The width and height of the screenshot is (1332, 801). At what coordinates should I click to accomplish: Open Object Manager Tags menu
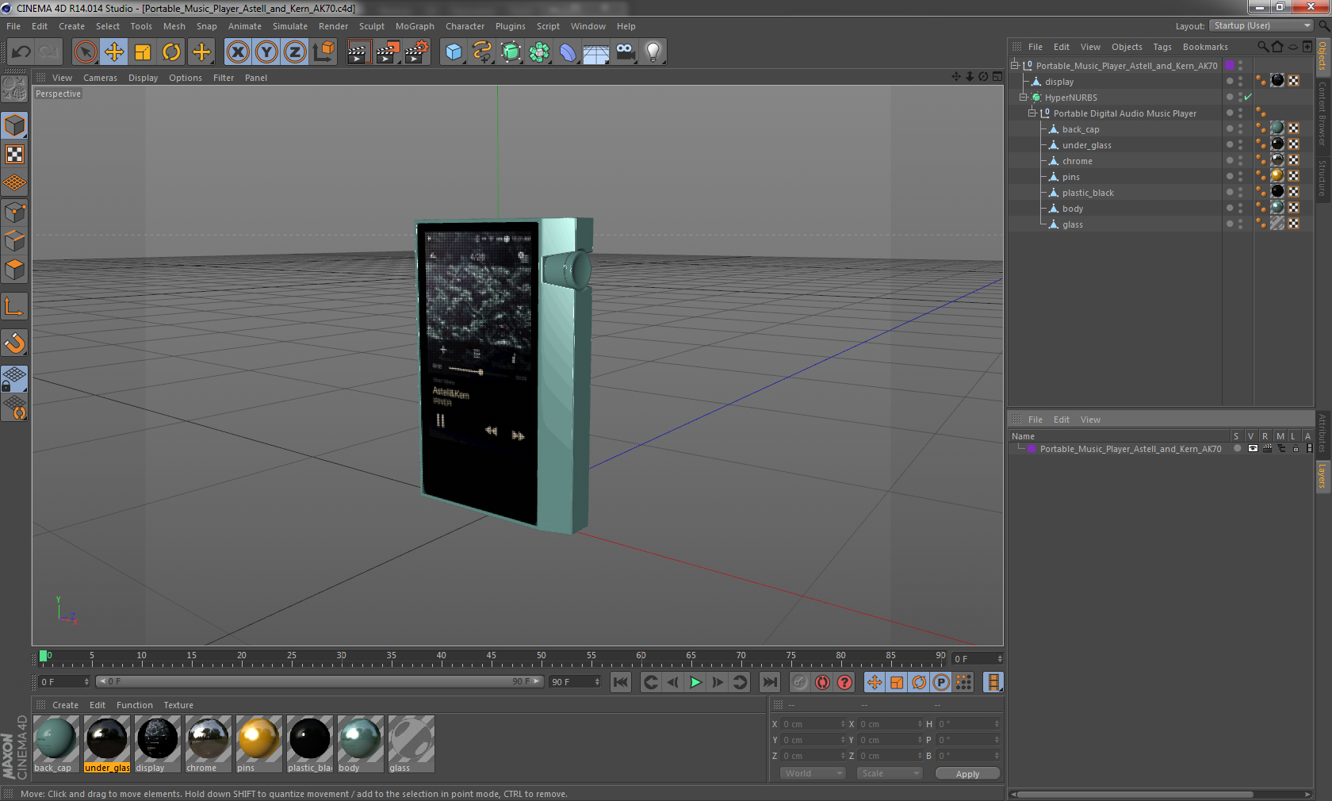coord(1162,47)
